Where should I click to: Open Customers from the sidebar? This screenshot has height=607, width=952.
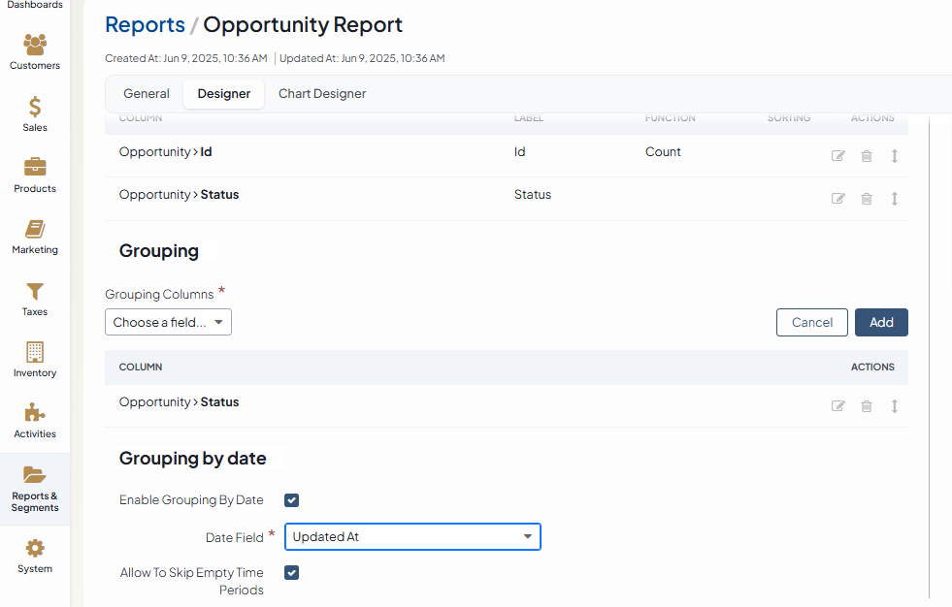(x=35, y=52)
